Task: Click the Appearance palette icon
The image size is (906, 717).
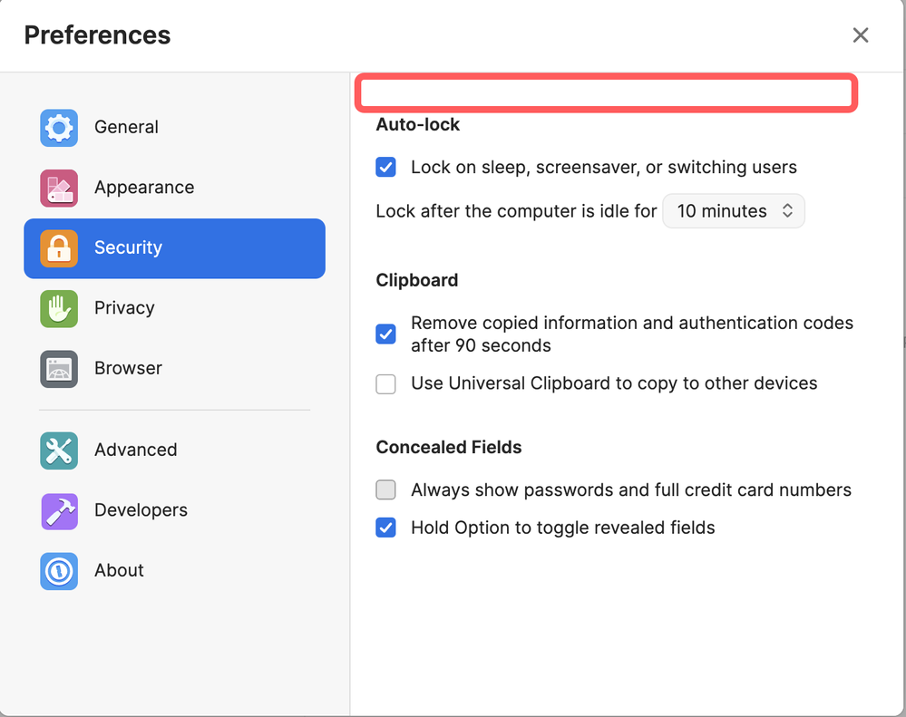Action: pyautogui.click(x=59, y=188)
